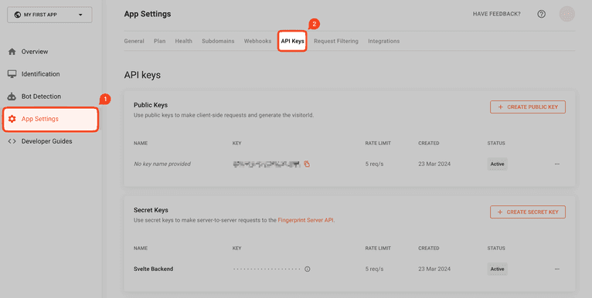Click the Overview home icon
592x298 pixels.
[12, 52]
